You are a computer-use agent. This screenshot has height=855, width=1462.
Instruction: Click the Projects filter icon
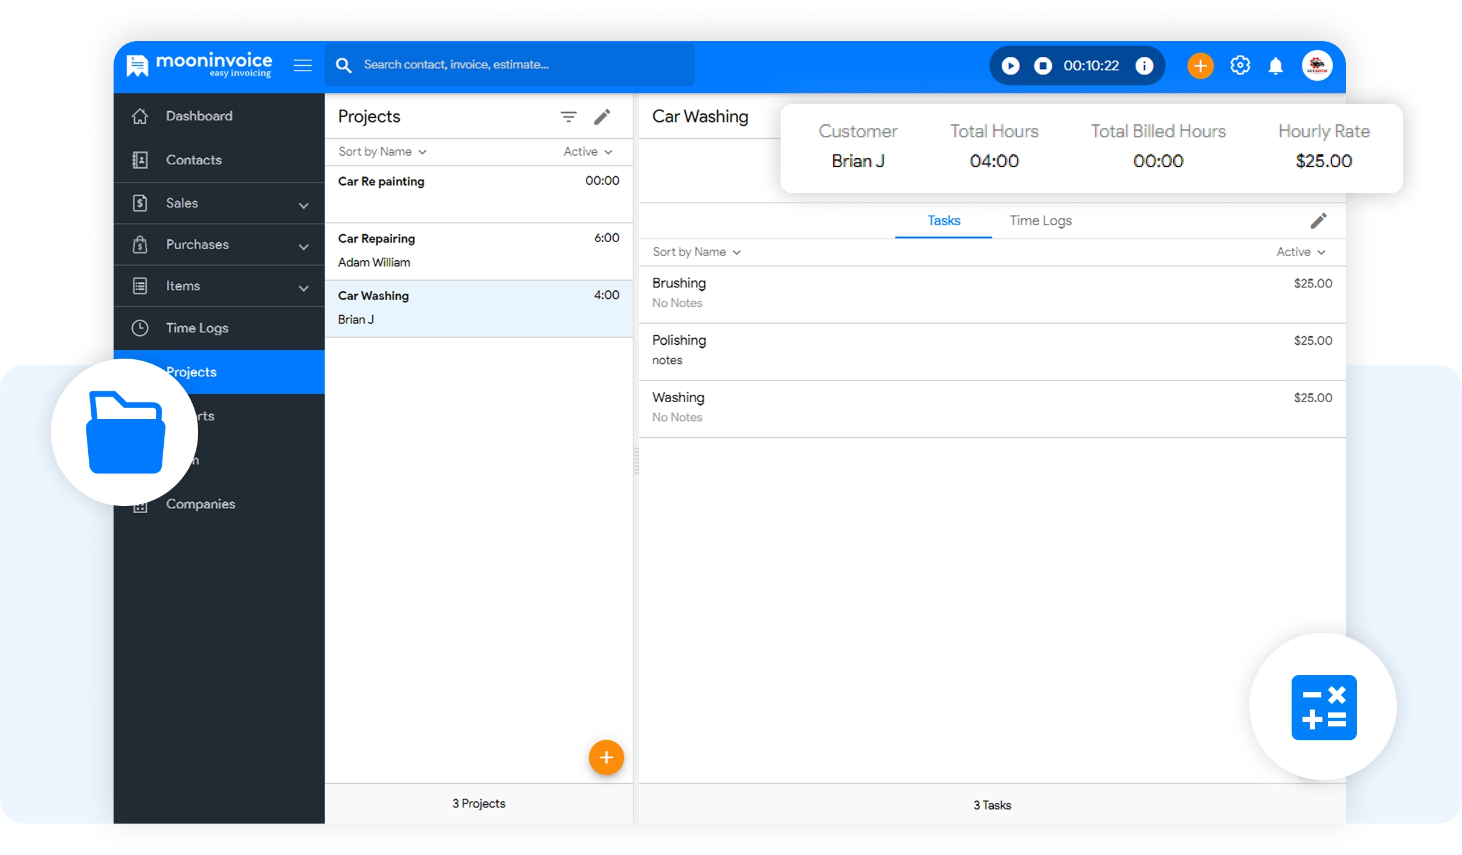pos(568,117)
